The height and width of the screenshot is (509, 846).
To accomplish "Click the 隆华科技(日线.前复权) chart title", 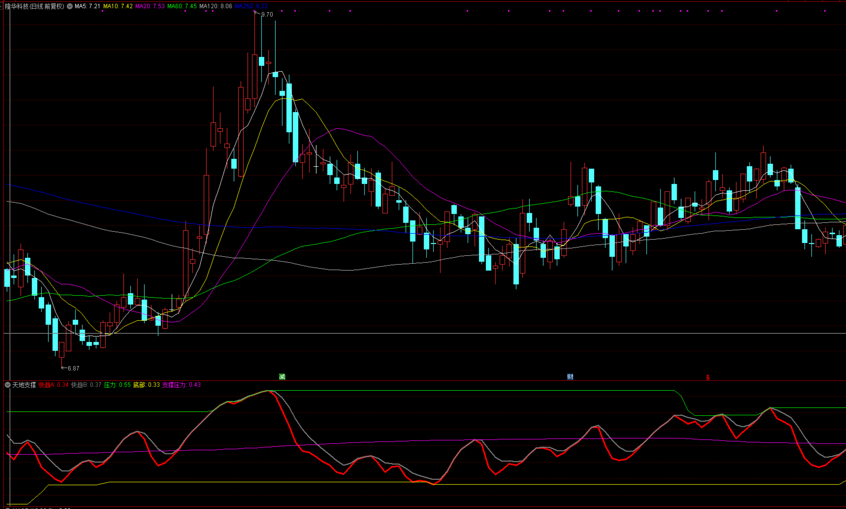I will (34, 6).
